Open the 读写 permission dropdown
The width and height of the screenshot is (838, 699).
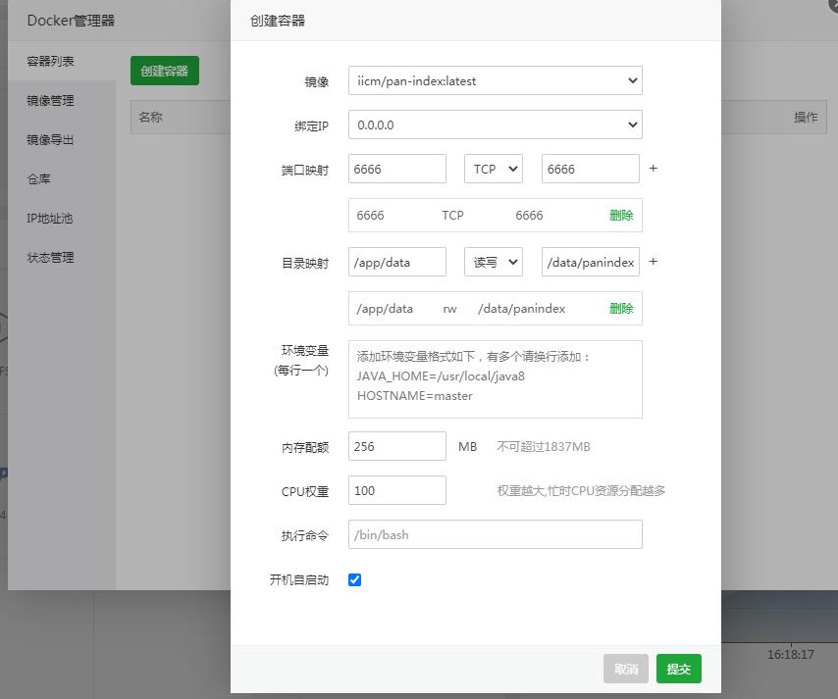tap(493, 262)
